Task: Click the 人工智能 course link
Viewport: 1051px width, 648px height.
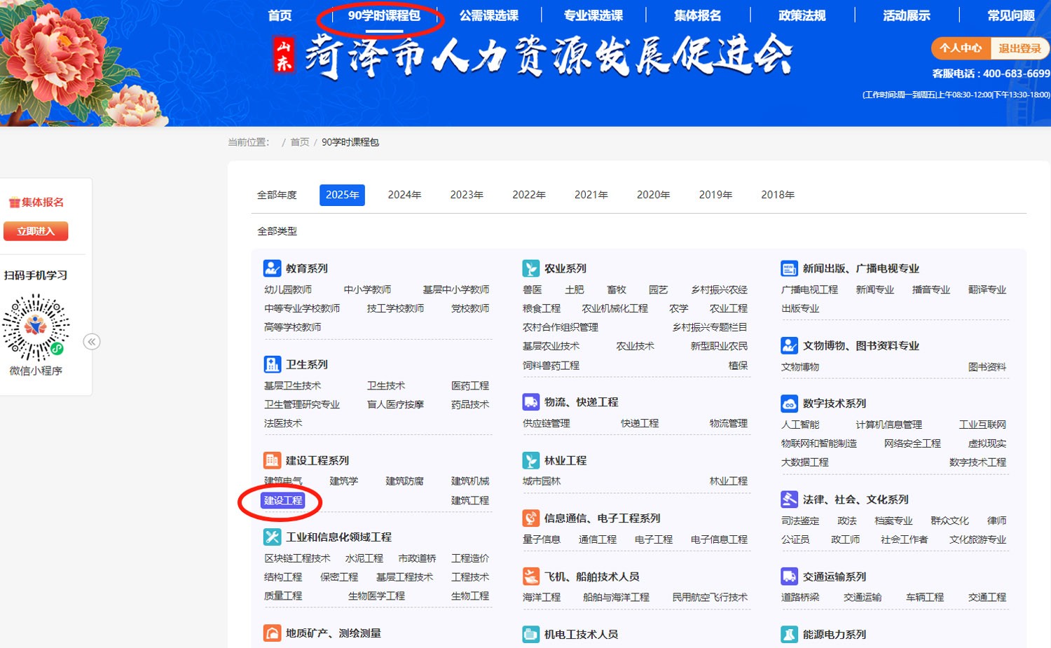Action: tap(800, 425)
